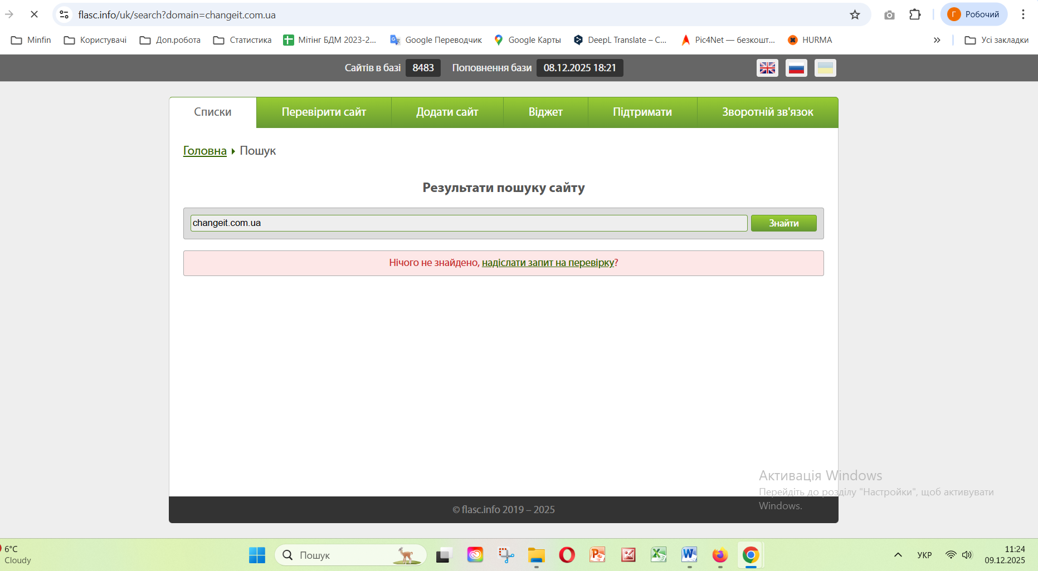Open Task View on the taskbar
Screen dimensions: 1038x571
point(444,555)
